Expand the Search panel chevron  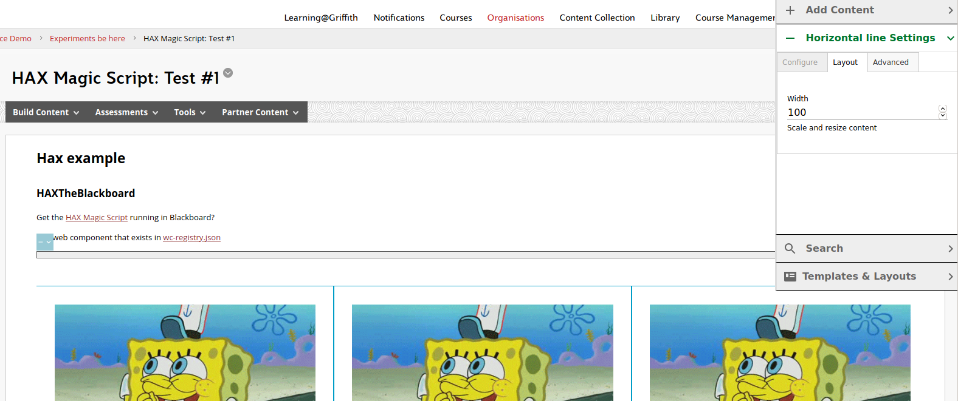(950, 249)
